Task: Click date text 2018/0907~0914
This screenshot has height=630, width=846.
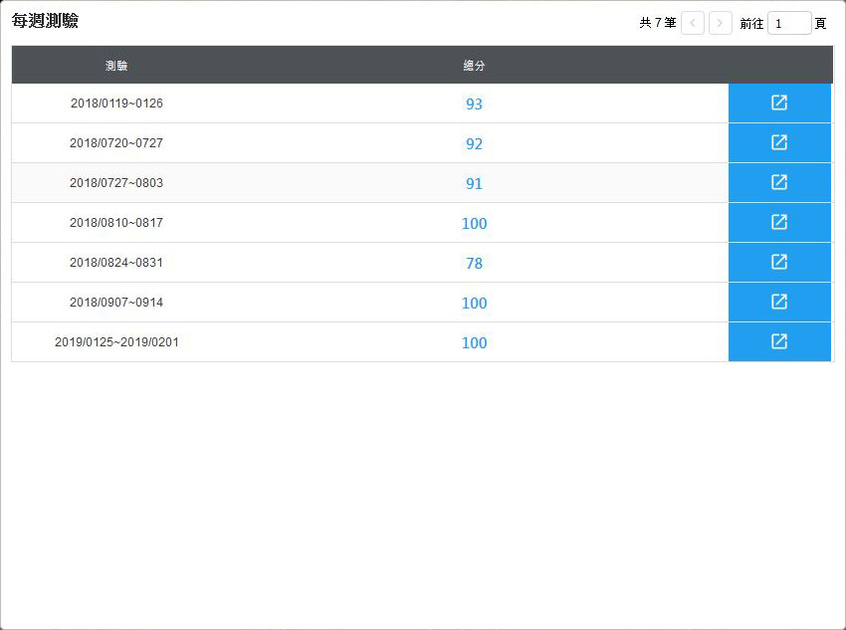Action: click(116, 303)
